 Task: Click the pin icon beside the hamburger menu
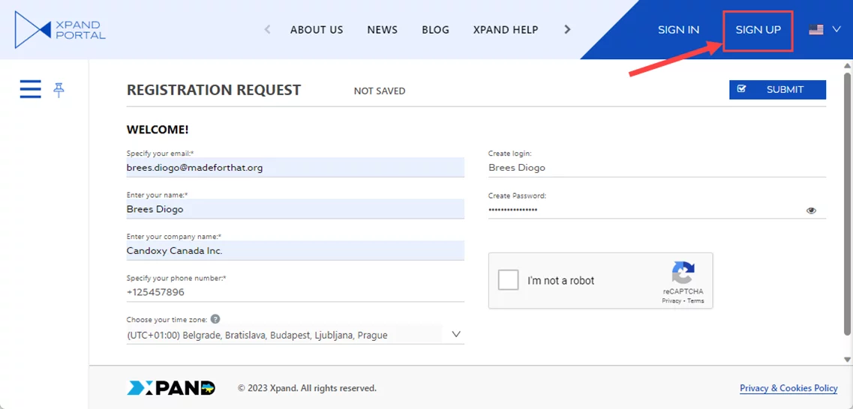pyautogui.click(x=59, y=90)
